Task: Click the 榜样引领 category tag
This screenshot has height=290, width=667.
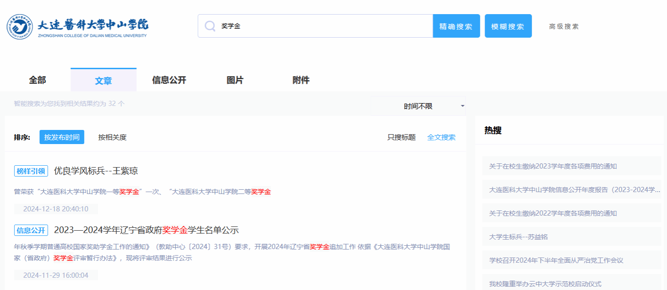Action: pos(31,171)
